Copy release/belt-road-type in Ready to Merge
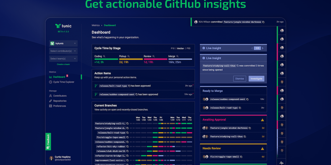The width and height of the screenshot is (331, 165). click(240, 108)
